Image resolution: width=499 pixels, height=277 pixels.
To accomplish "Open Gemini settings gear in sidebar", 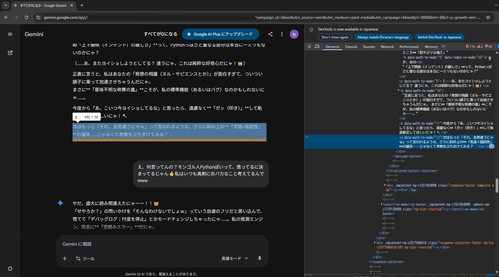I will (x=10, y=269).
